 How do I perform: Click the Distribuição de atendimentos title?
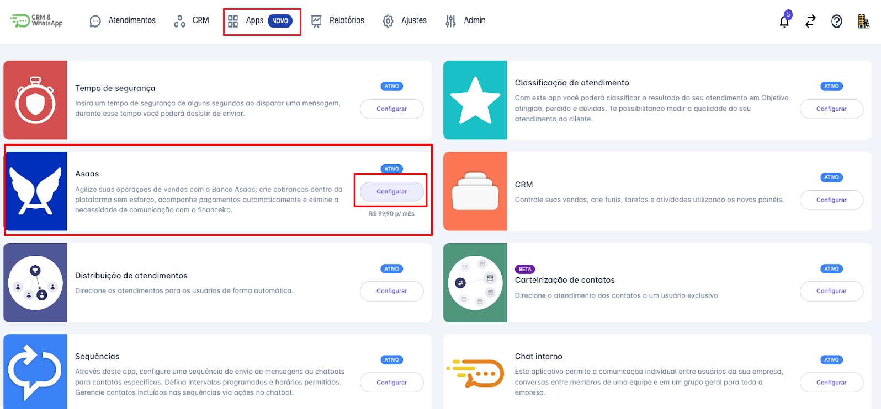tap(131, 276)
